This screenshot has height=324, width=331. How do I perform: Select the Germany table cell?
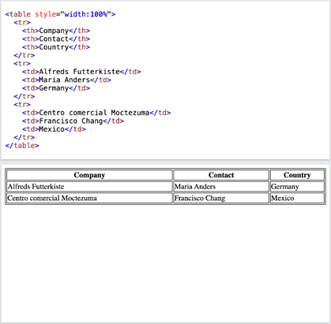(297, 187)
